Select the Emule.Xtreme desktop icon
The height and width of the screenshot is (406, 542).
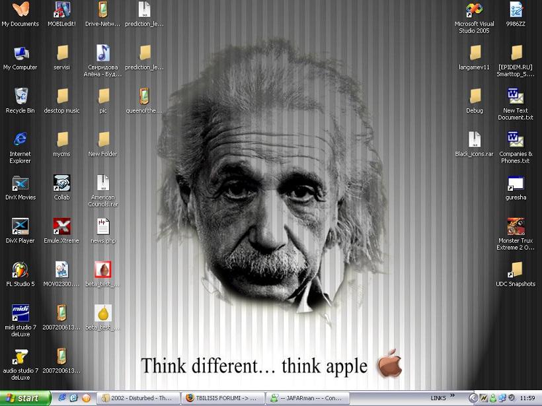pyautogui.click(x=61, y=226)
